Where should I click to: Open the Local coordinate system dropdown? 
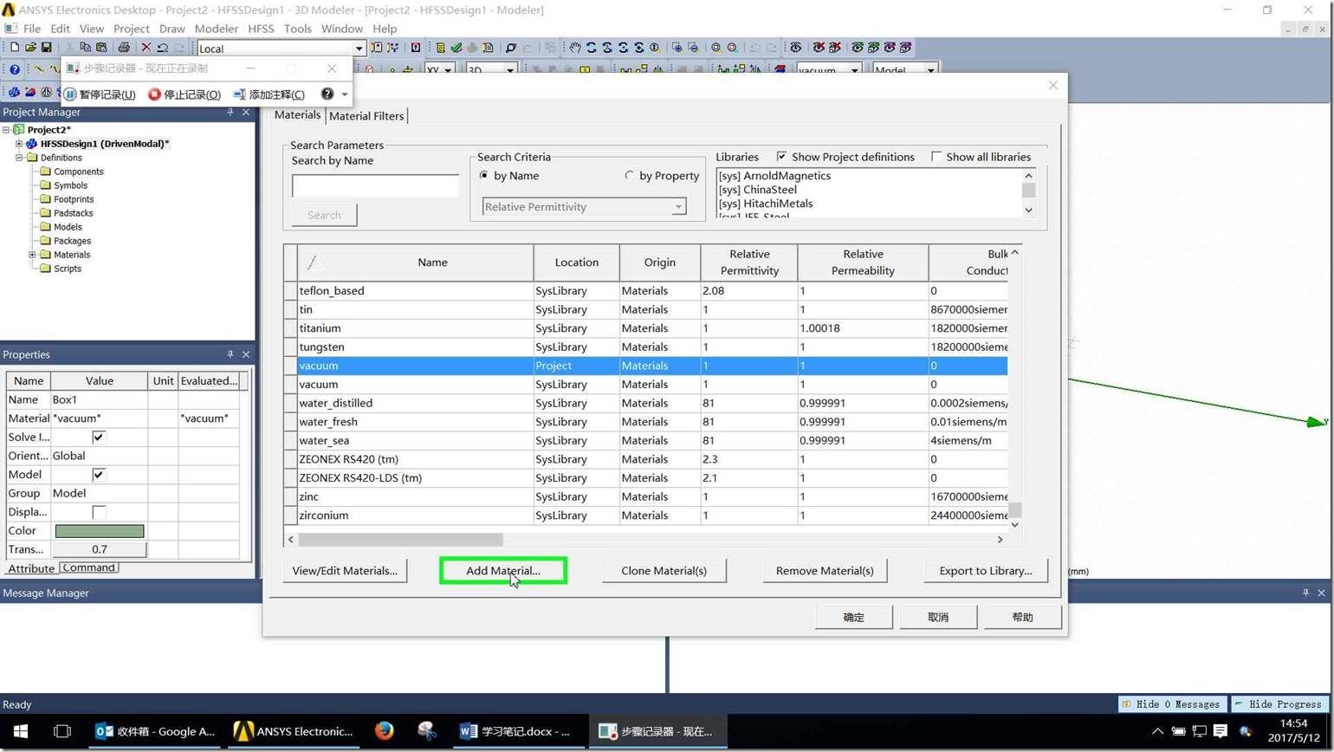tap(359, 49)
